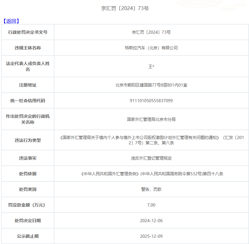The width and height of the screenshot is (249, 244).
Task: Select 特斯拉汽车（北京）有限公司 cell
Action: pos(151,48)
